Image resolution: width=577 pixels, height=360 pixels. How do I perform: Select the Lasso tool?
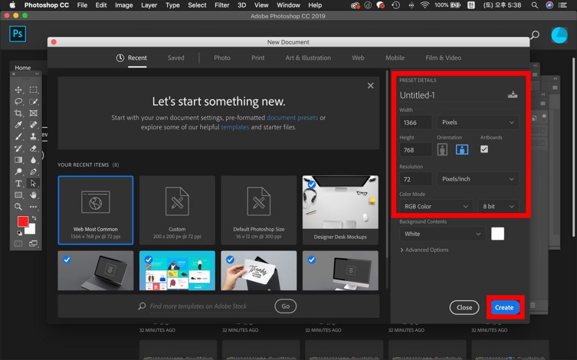[x=18, y=101]
